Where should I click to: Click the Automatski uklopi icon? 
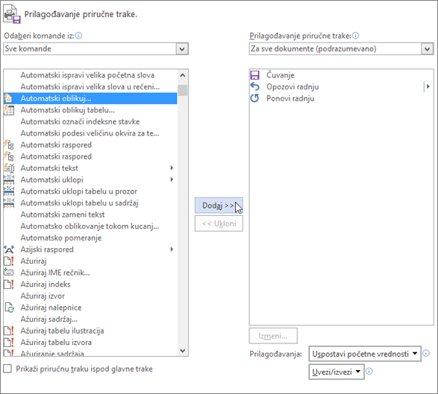coord(9,179)
